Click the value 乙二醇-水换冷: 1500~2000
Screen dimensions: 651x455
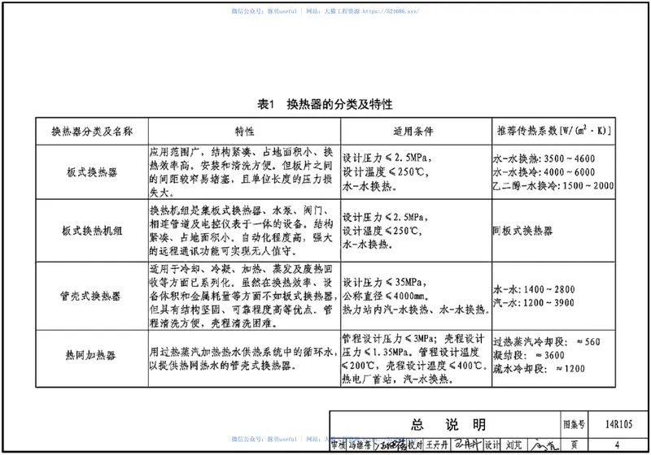pyautogui.click(x=553, y=185)
